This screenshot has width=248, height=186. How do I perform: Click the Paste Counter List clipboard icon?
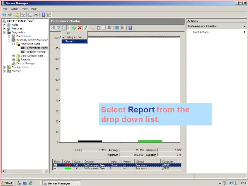pos(98,28)
